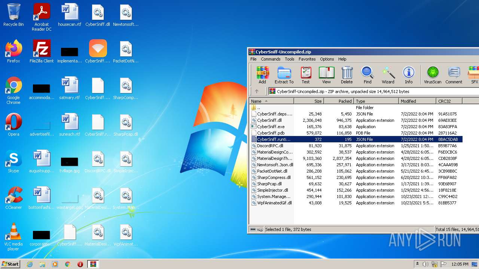Select CyberSniff.exe in the file list
This screenshot has width=479, height=269.
[357, 127]
